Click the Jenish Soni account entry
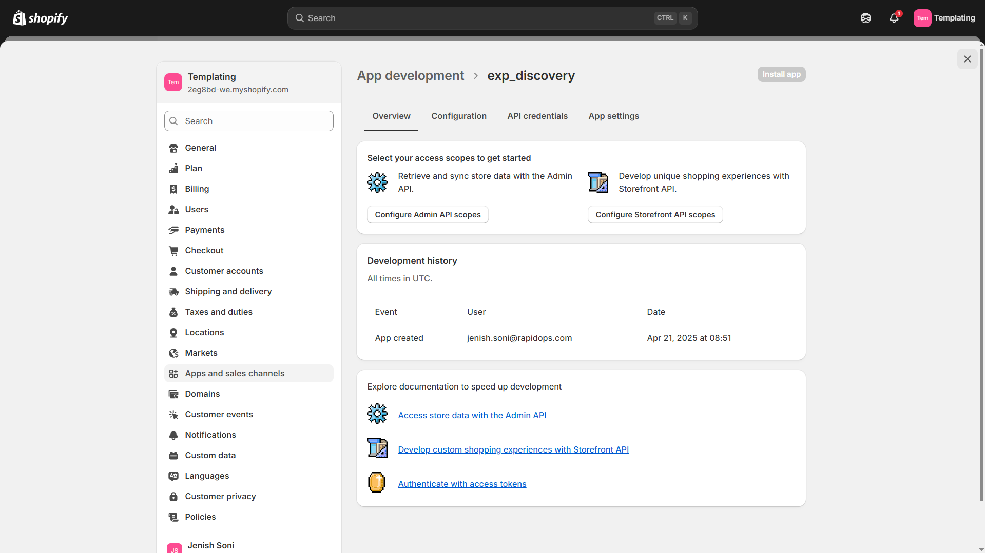 coord(249,545)
